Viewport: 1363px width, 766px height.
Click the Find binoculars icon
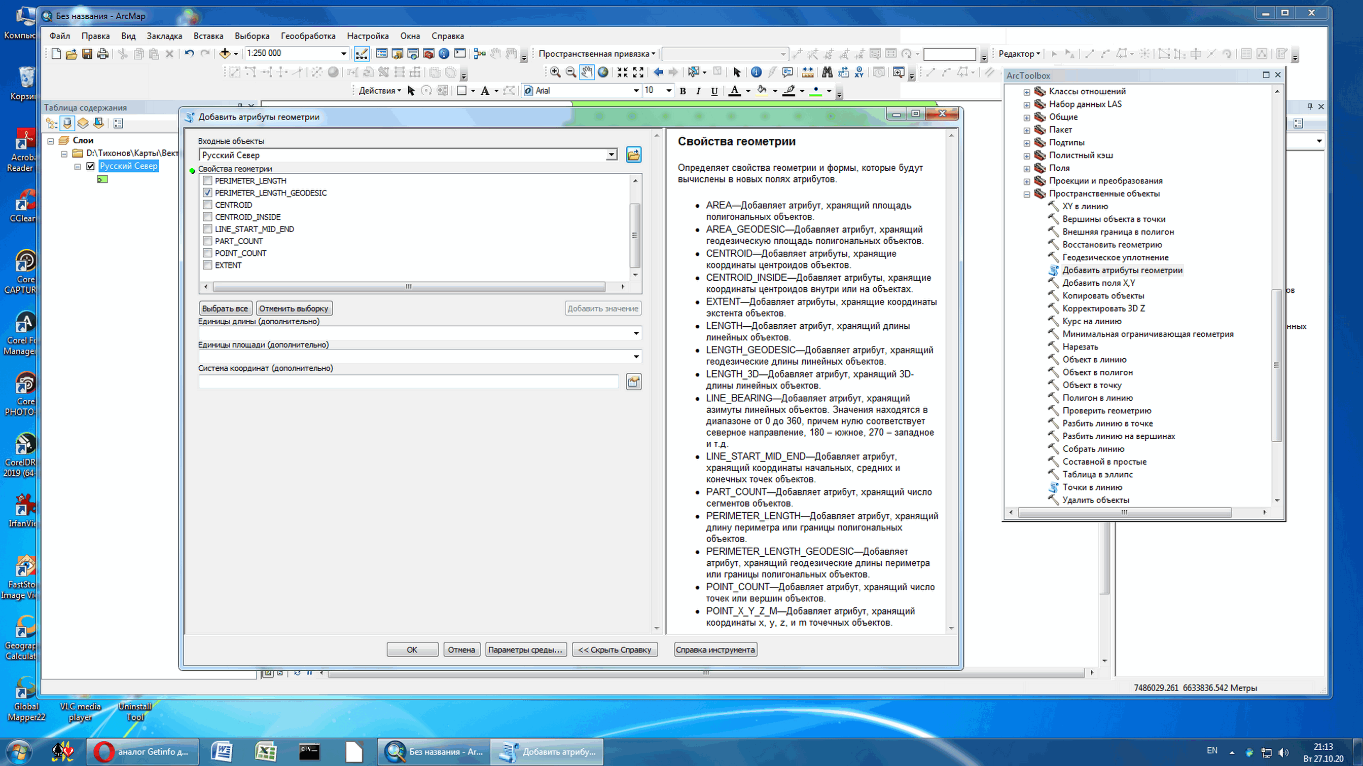point(827,72)
